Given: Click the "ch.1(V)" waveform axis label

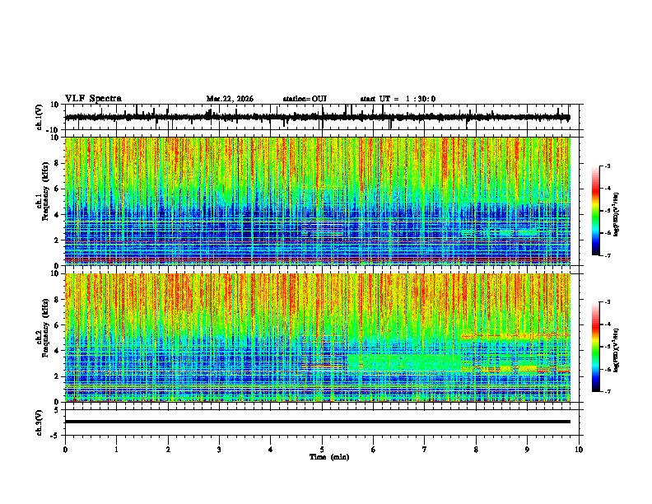Looking at the screenshot, I should point(40,117).
